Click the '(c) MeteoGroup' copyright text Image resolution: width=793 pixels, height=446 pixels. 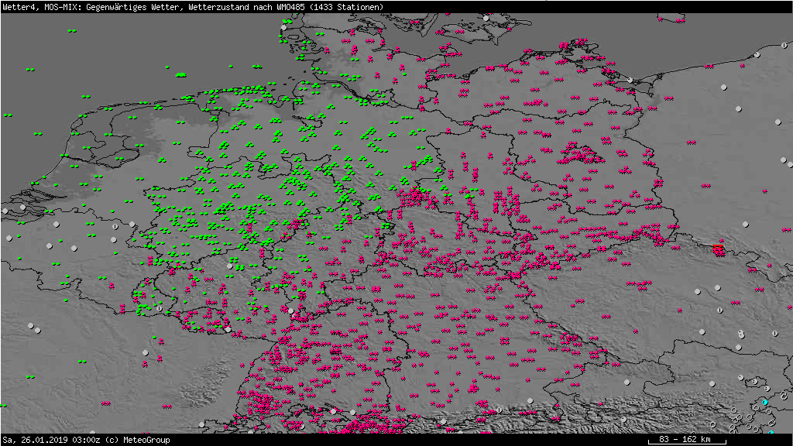click(x=138, y=440)
